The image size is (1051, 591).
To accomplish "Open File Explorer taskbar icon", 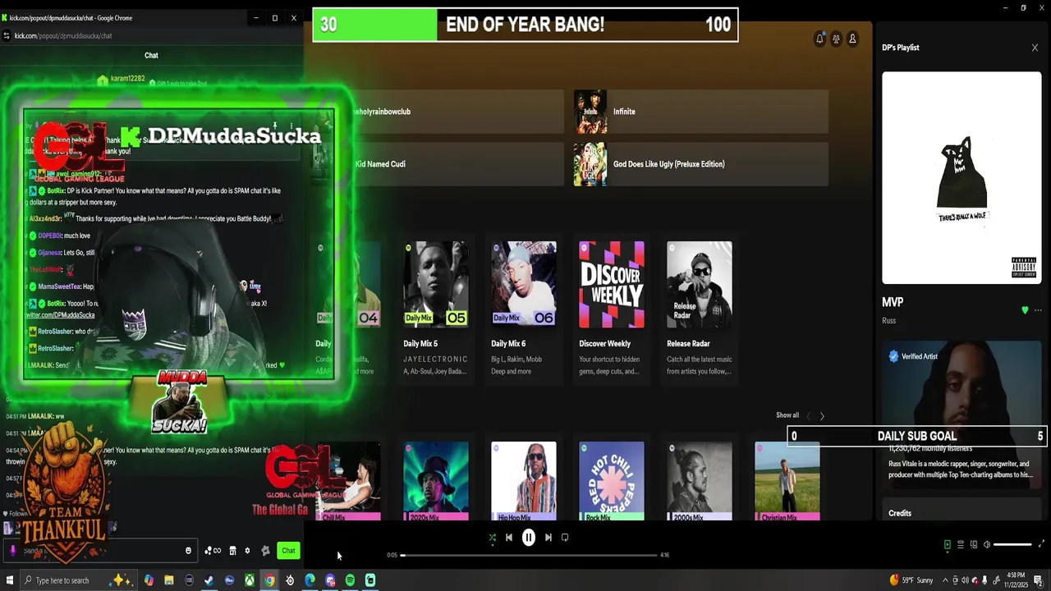I will click(168, 580).
